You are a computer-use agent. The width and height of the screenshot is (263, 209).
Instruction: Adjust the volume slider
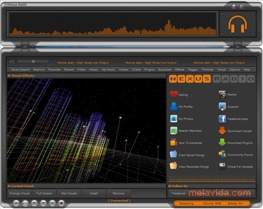click(33, 61)
